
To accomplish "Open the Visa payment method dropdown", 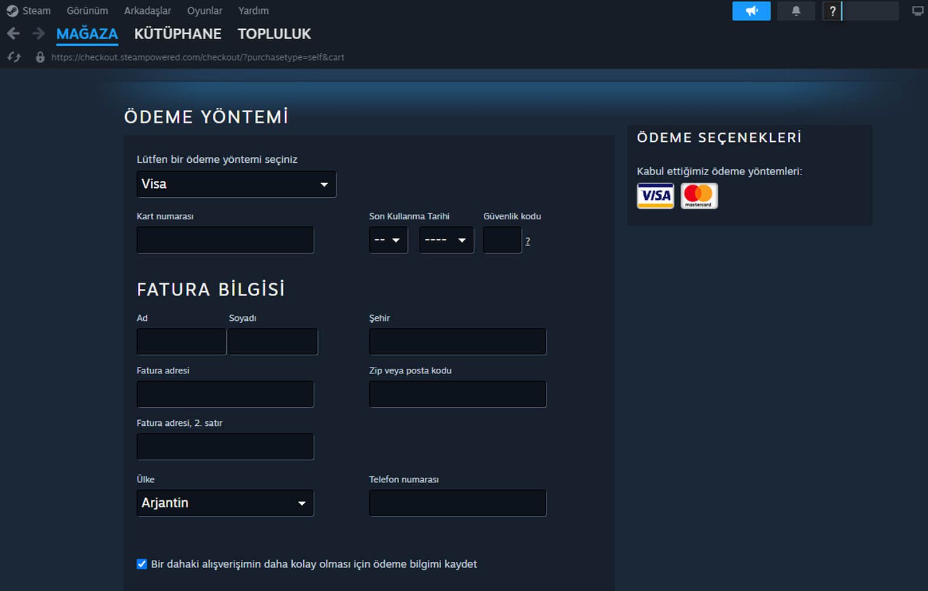I will tap(236, 184).
